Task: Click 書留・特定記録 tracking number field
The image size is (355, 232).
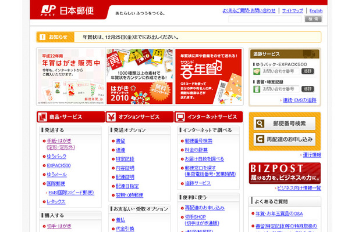Action: pyautogui.click(x=280, y=89)
